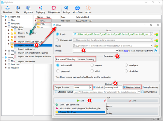Choose Import to Gblocks menu entry
163x121 pixels.
point(26,49)
